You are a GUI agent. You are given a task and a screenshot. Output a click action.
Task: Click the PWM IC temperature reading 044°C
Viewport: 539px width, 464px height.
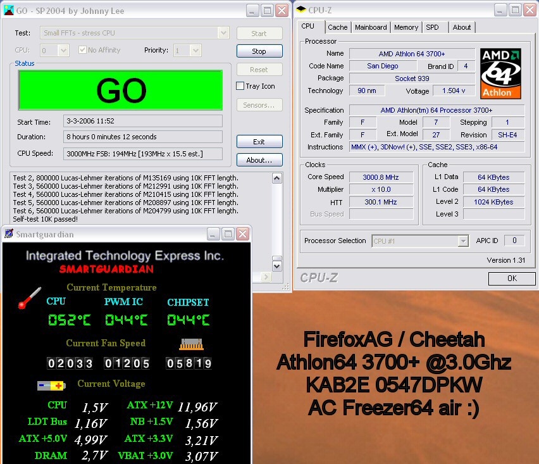pyautogui.click(x=127, y=320)
